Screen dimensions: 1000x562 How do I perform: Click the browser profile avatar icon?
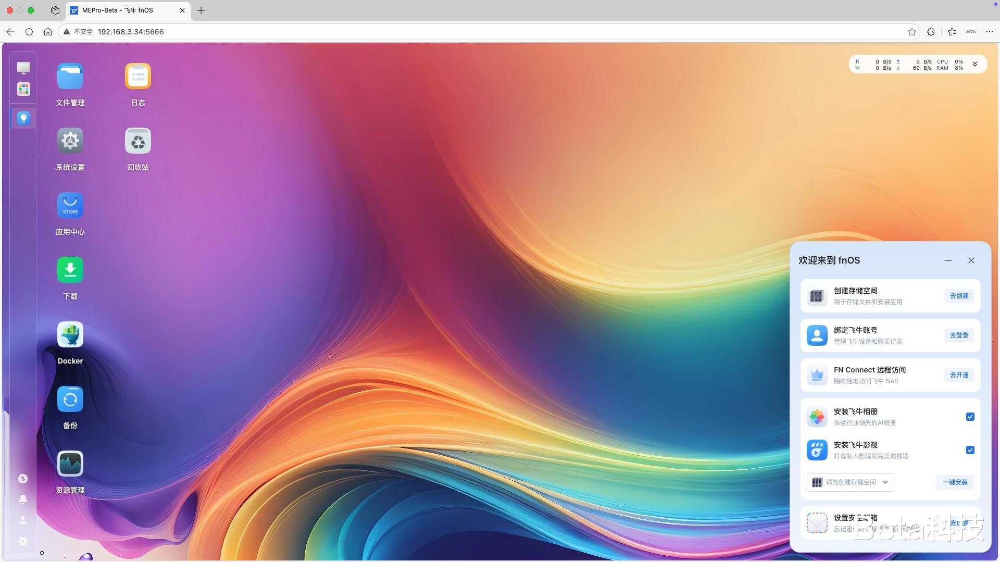coord(971,32)
